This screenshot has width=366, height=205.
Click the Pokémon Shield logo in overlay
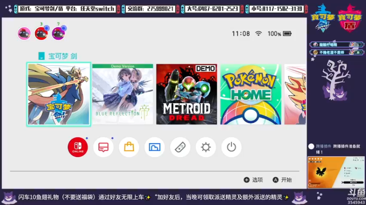point(350,18)
